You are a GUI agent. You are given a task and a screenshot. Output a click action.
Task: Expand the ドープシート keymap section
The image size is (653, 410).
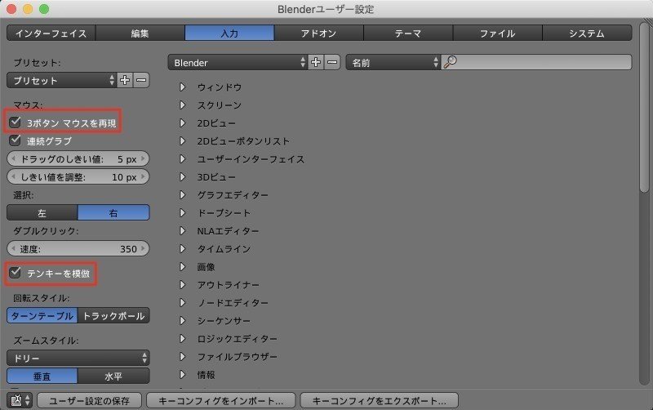click(182, 213)
